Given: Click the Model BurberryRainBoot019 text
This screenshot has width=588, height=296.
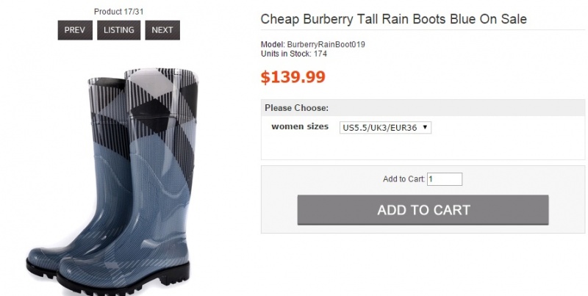Looking at the screenshot, I should [x=313, y=44].
